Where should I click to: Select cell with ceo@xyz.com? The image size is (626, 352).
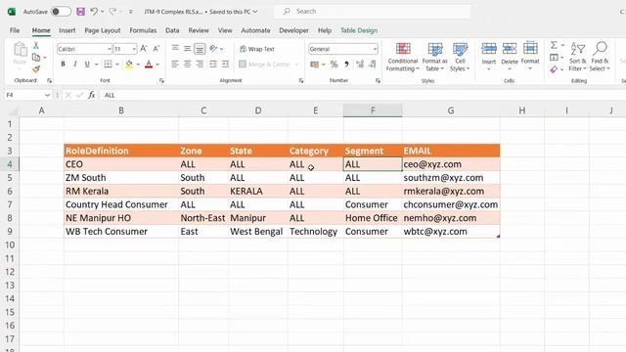pyautogui.click(x=451, y=164)
